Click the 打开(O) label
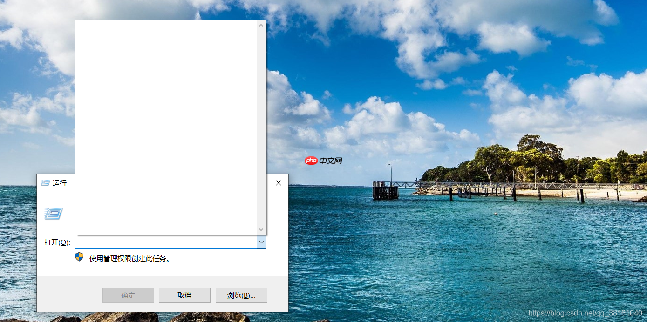 point(56,242)
